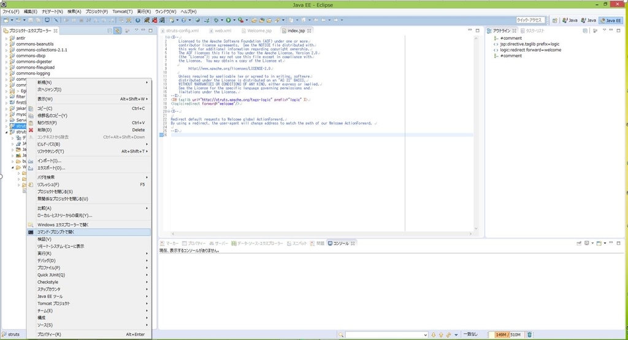Click the Display Selected Console icon

coord(587,243)
